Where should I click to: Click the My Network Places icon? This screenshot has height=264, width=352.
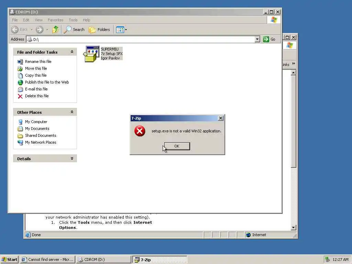20,143
